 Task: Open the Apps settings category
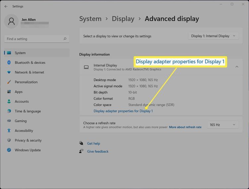tap(19, 92)
